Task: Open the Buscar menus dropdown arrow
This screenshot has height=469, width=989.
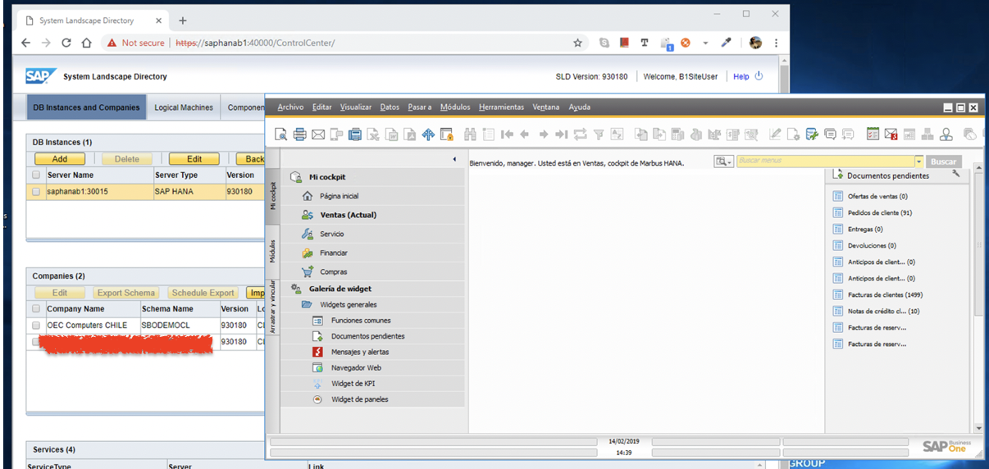Action: point(918,162)
